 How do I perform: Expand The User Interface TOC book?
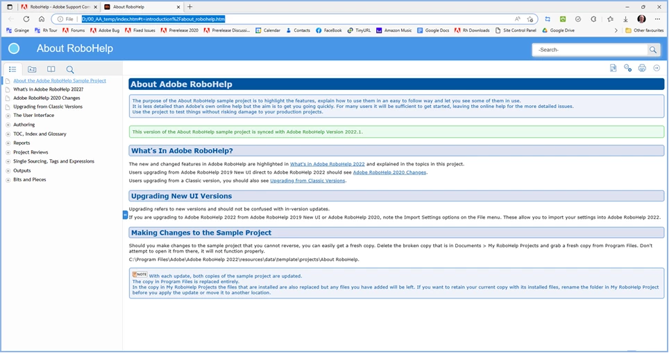click(8, 116)
